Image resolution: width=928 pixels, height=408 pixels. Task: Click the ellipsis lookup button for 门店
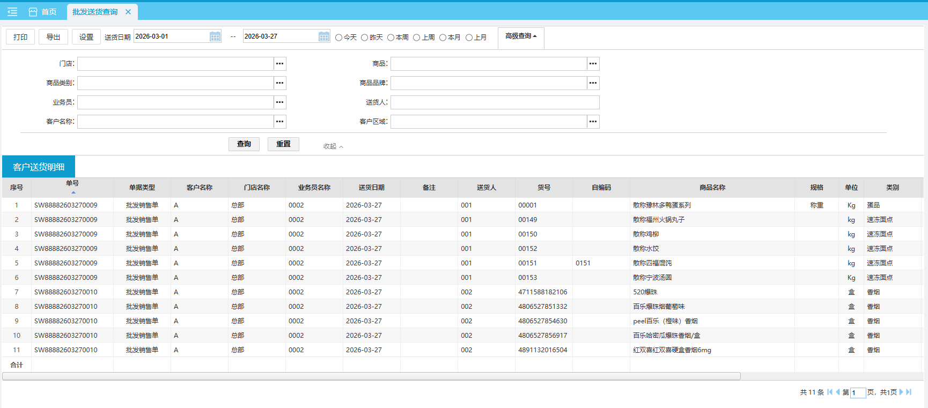pyautogui.click(x=279, y=64)
